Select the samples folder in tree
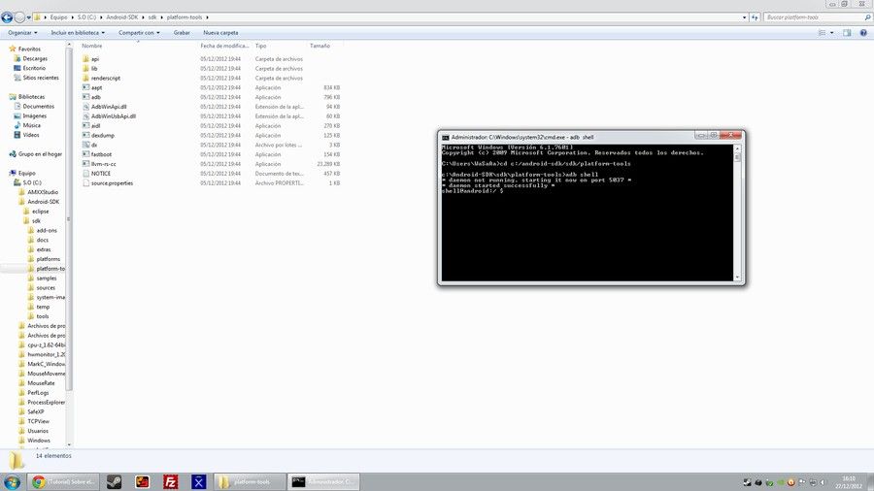 [47, 278]
